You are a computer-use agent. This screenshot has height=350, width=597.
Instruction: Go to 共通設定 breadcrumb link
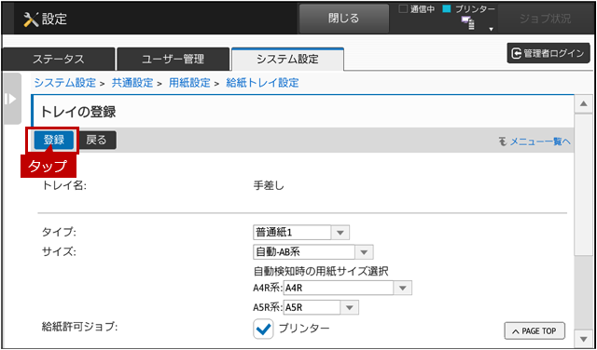point(132,83)
